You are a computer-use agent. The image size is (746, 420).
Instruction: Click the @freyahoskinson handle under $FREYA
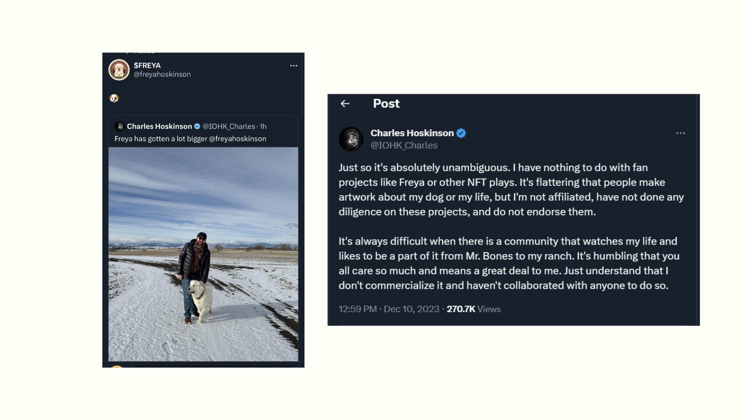click(162, 74)
